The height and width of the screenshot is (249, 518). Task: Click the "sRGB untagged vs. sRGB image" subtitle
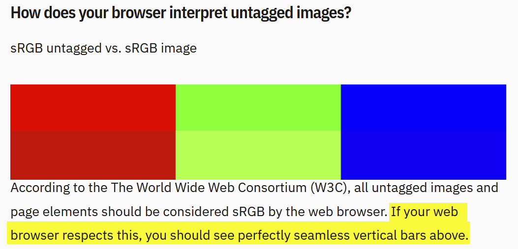(x=103, y=49)
